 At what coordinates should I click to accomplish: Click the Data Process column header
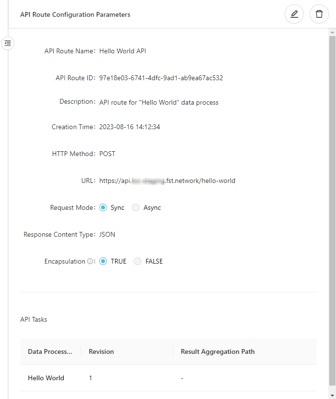pyautogui.click(x=50, y=351)
